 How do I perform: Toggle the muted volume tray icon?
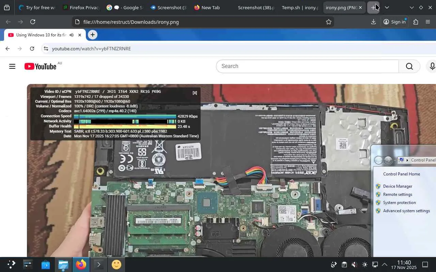(354, 265)
